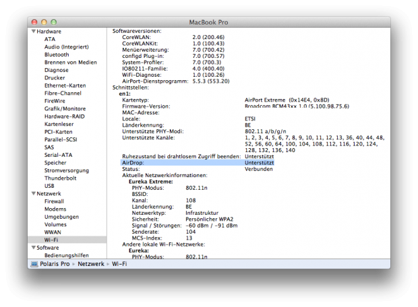Click the CoreWLAN version row

[x=173, y=37]
